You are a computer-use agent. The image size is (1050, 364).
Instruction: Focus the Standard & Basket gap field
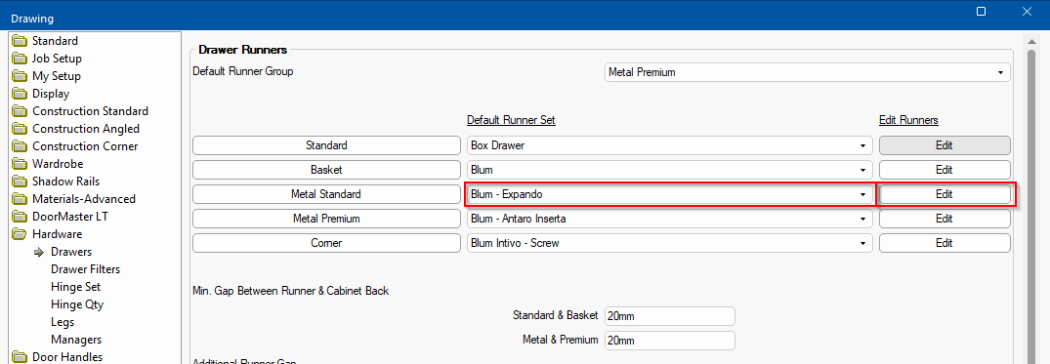[670, 315]
